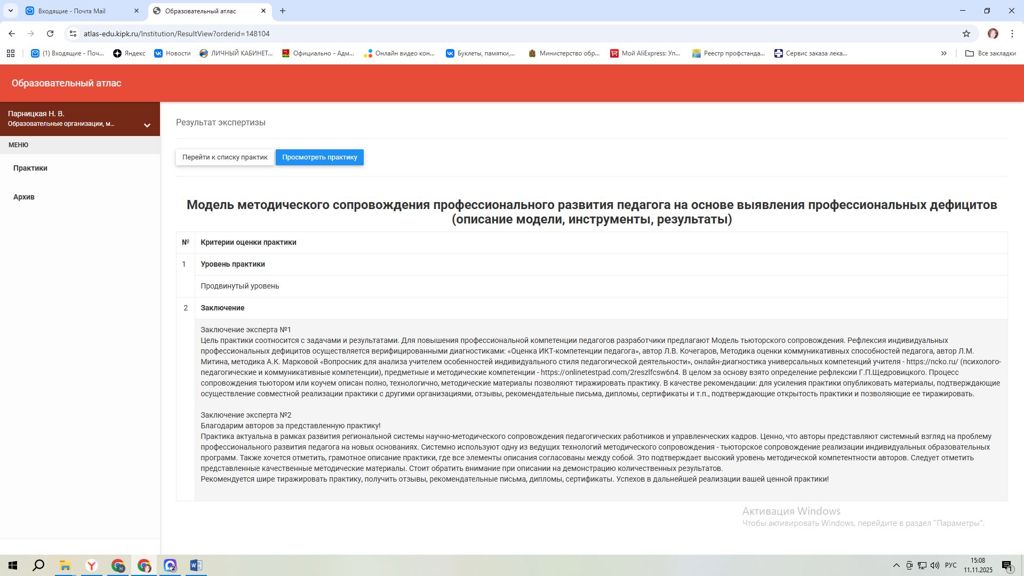The image size is (1024, 576).
Task: Open Yandex Browser from taskbar
Action: (x=92, y=565)
